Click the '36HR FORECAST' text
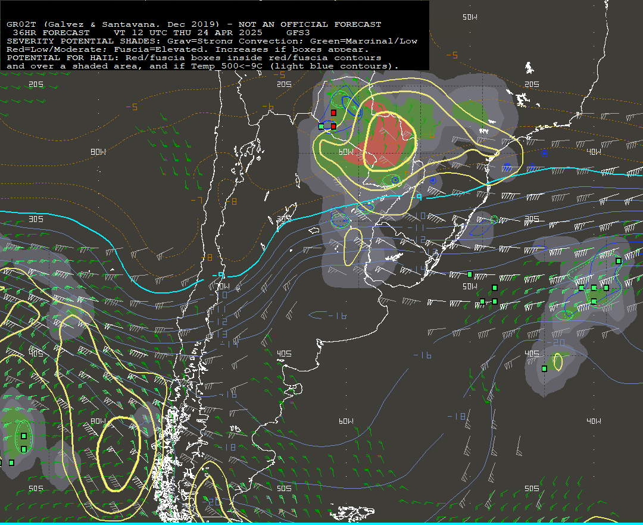Viewport: 643px width, 525px height. [51, 33]
